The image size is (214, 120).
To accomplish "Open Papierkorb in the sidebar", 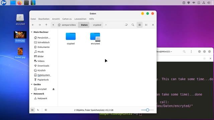I will tap(41, 80).
